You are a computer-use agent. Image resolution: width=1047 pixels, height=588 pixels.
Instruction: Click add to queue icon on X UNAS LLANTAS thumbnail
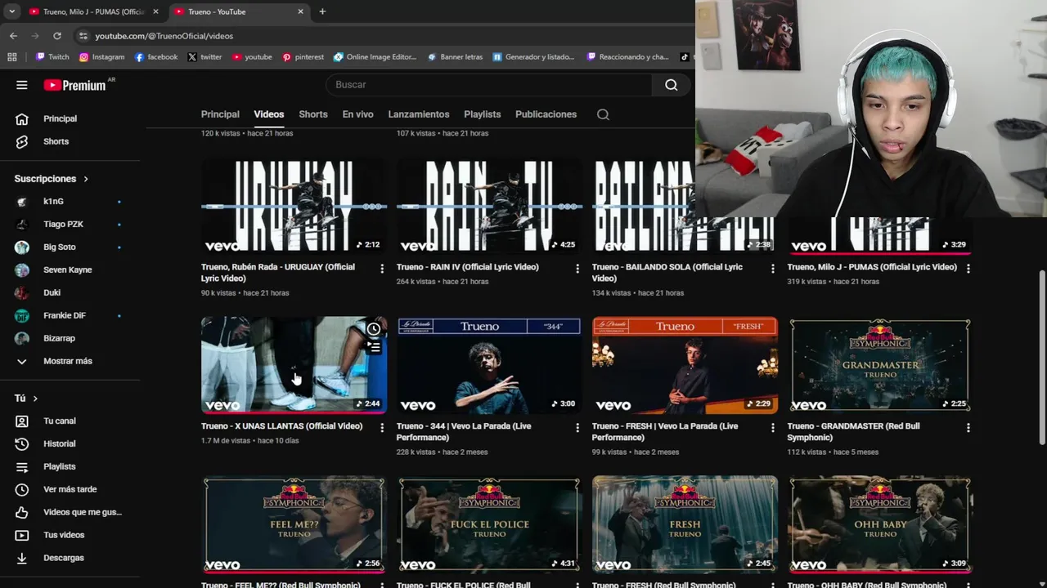(x=374, y=347)
